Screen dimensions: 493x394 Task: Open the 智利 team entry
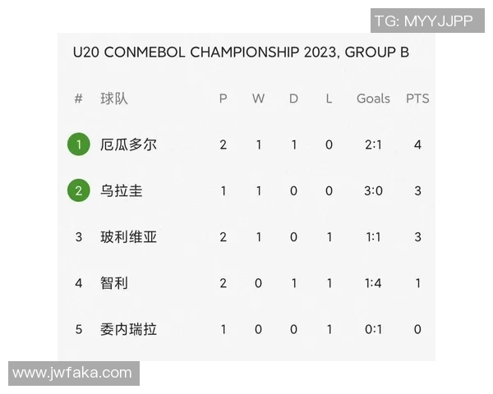click(x=114, y=283)
